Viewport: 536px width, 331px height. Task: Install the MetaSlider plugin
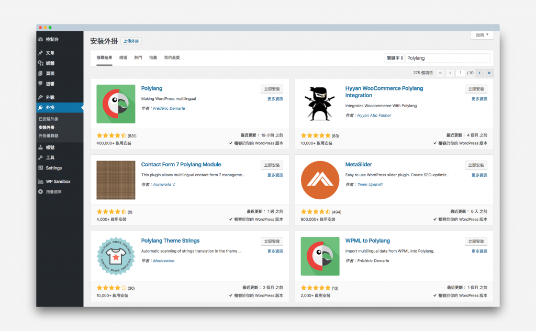(x=476, y=165)
